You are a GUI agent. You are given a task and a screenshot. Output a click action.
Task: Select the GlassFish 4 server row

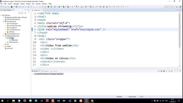pos(49,74)
